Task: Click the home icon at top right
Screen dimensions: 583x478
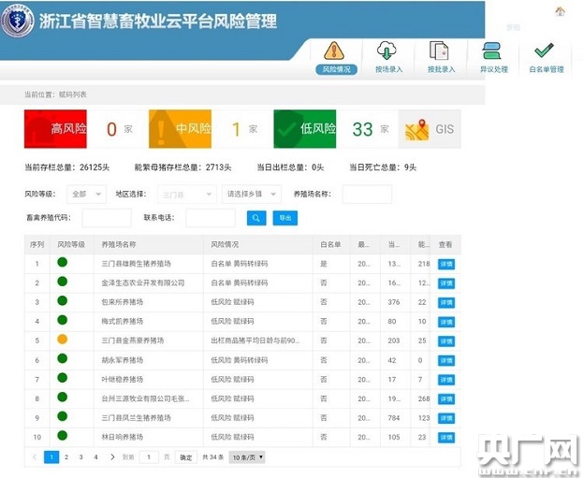Action: 560,11
